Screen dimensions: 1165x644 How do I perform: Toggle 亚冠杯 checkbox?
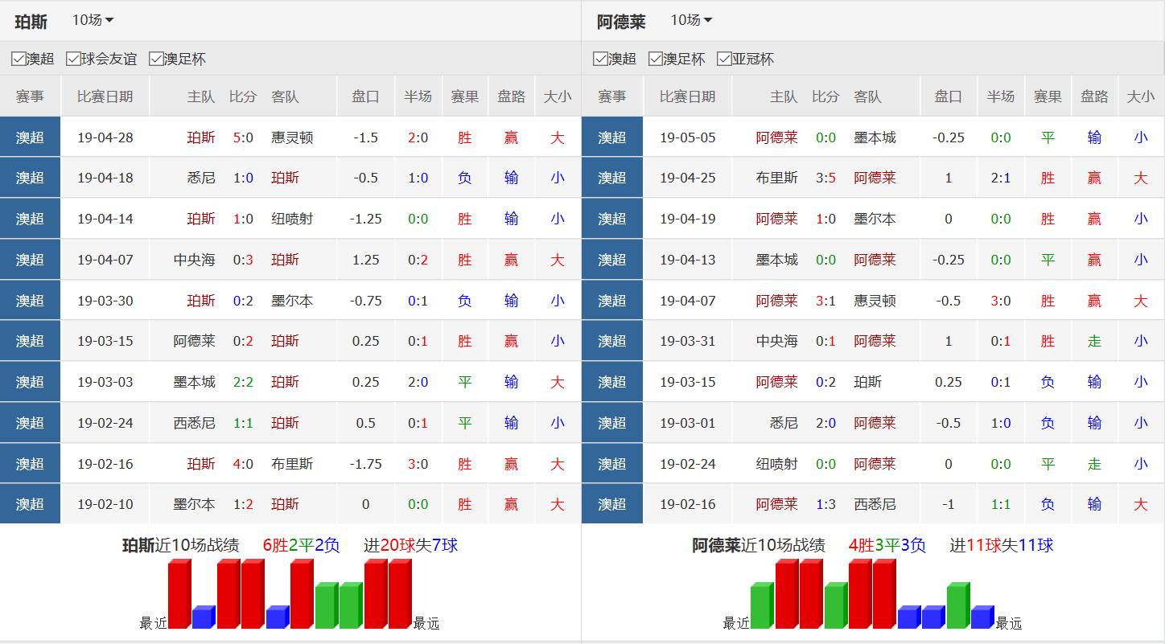[724, 59]
